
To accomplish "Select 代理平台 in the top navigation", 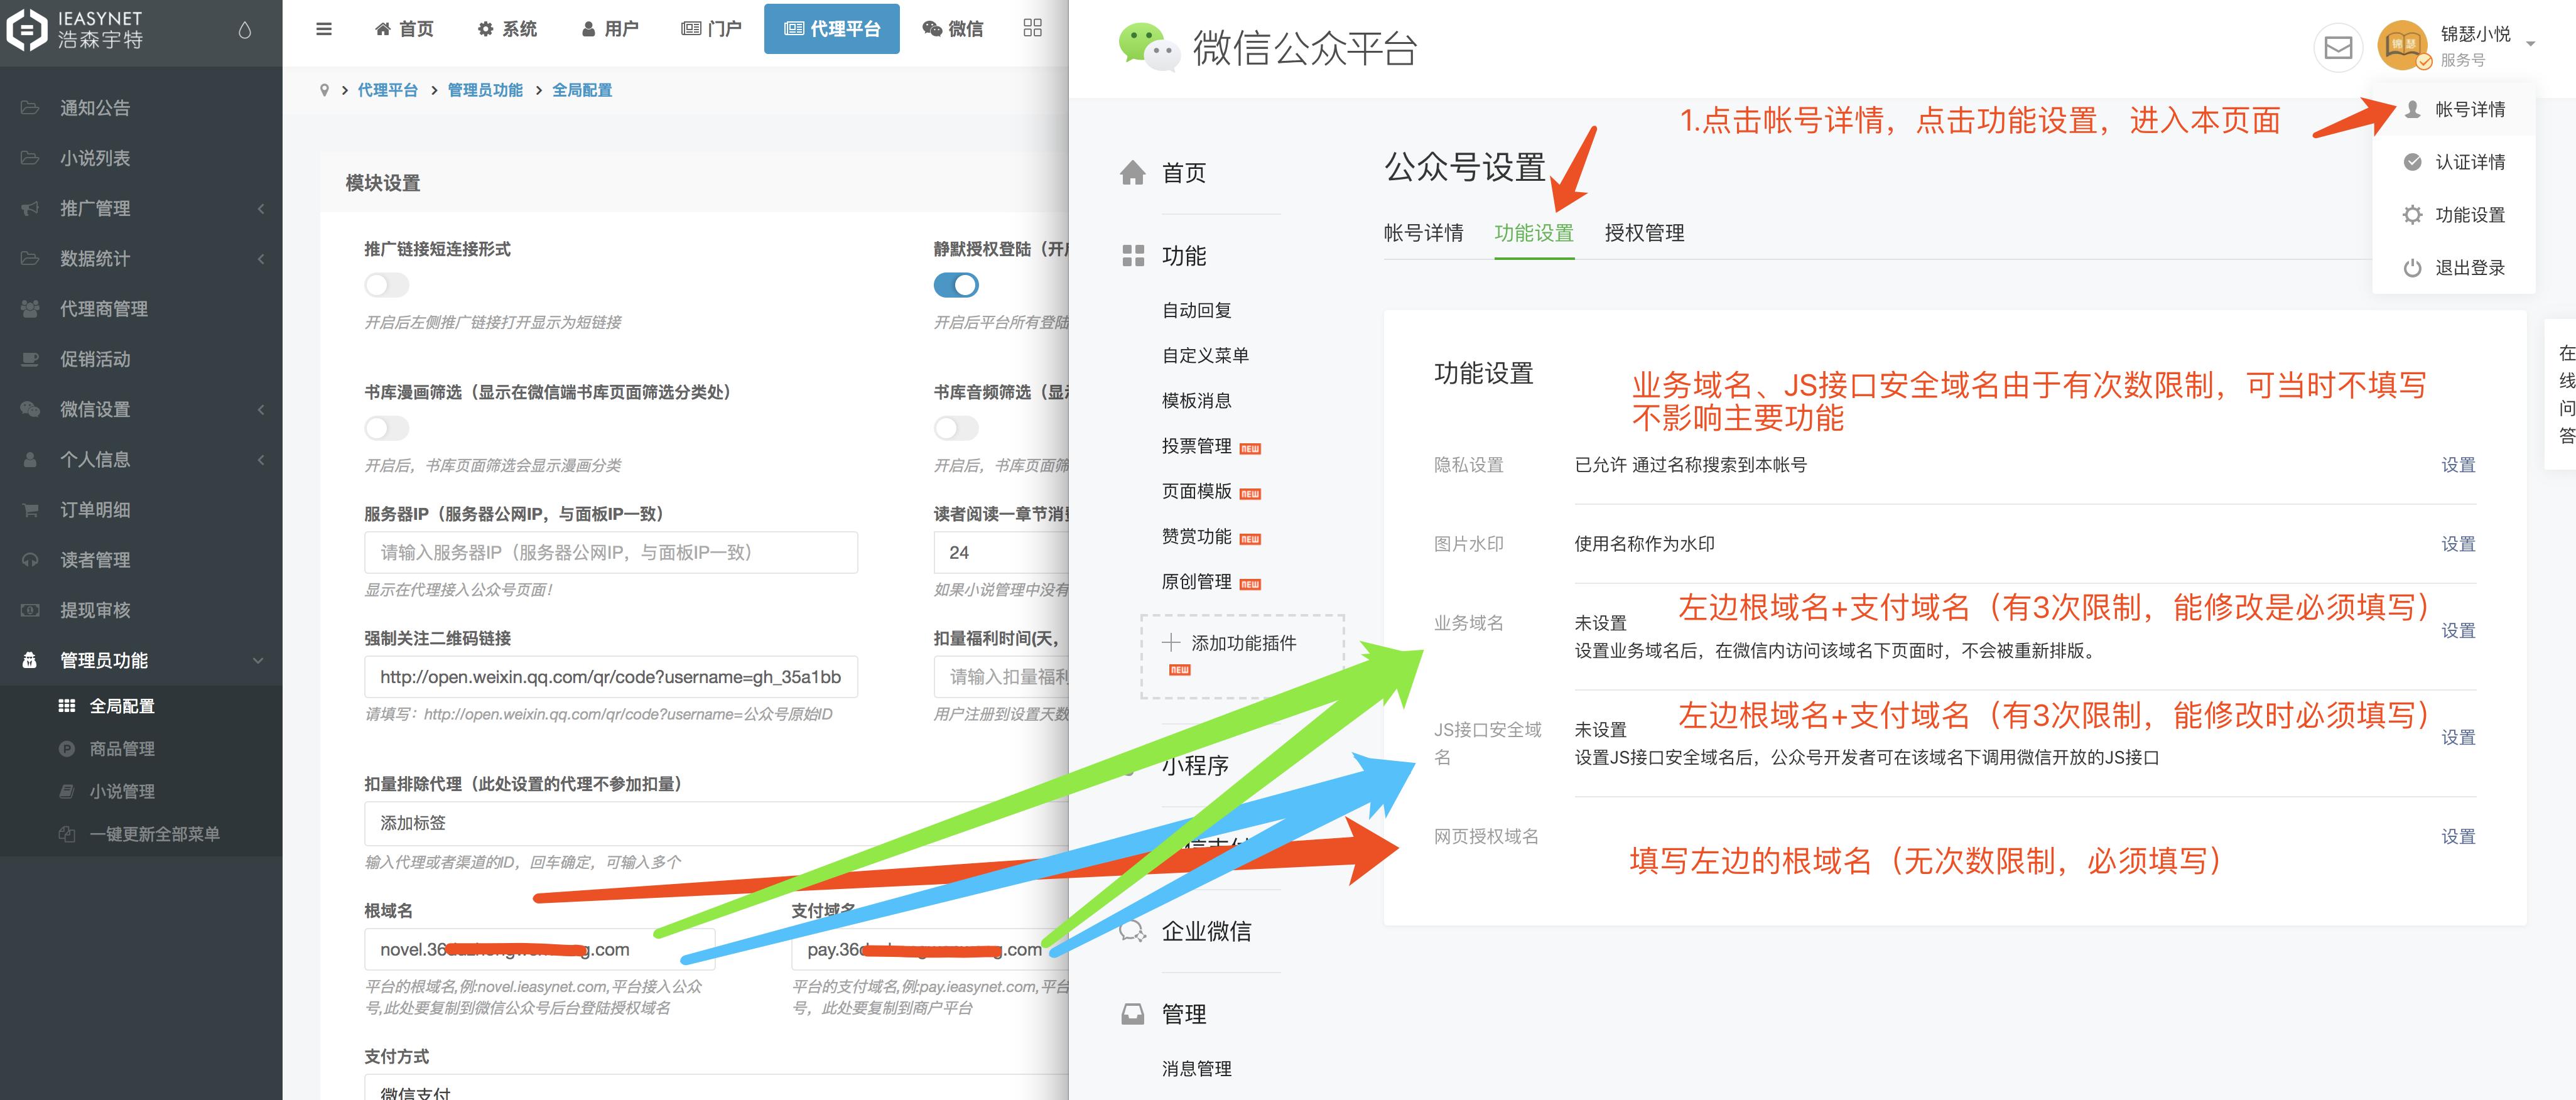I will pyautogui.click(x=831, y=28).
